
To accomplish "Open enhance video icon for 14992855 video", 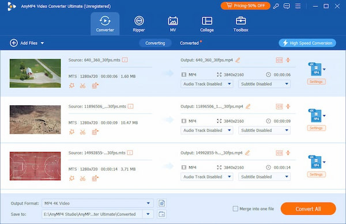I will (95, 179).
